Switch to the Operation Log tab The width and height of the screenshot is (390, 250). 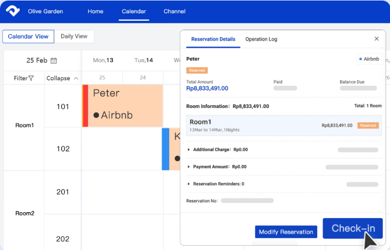click(x=261, y=39)
